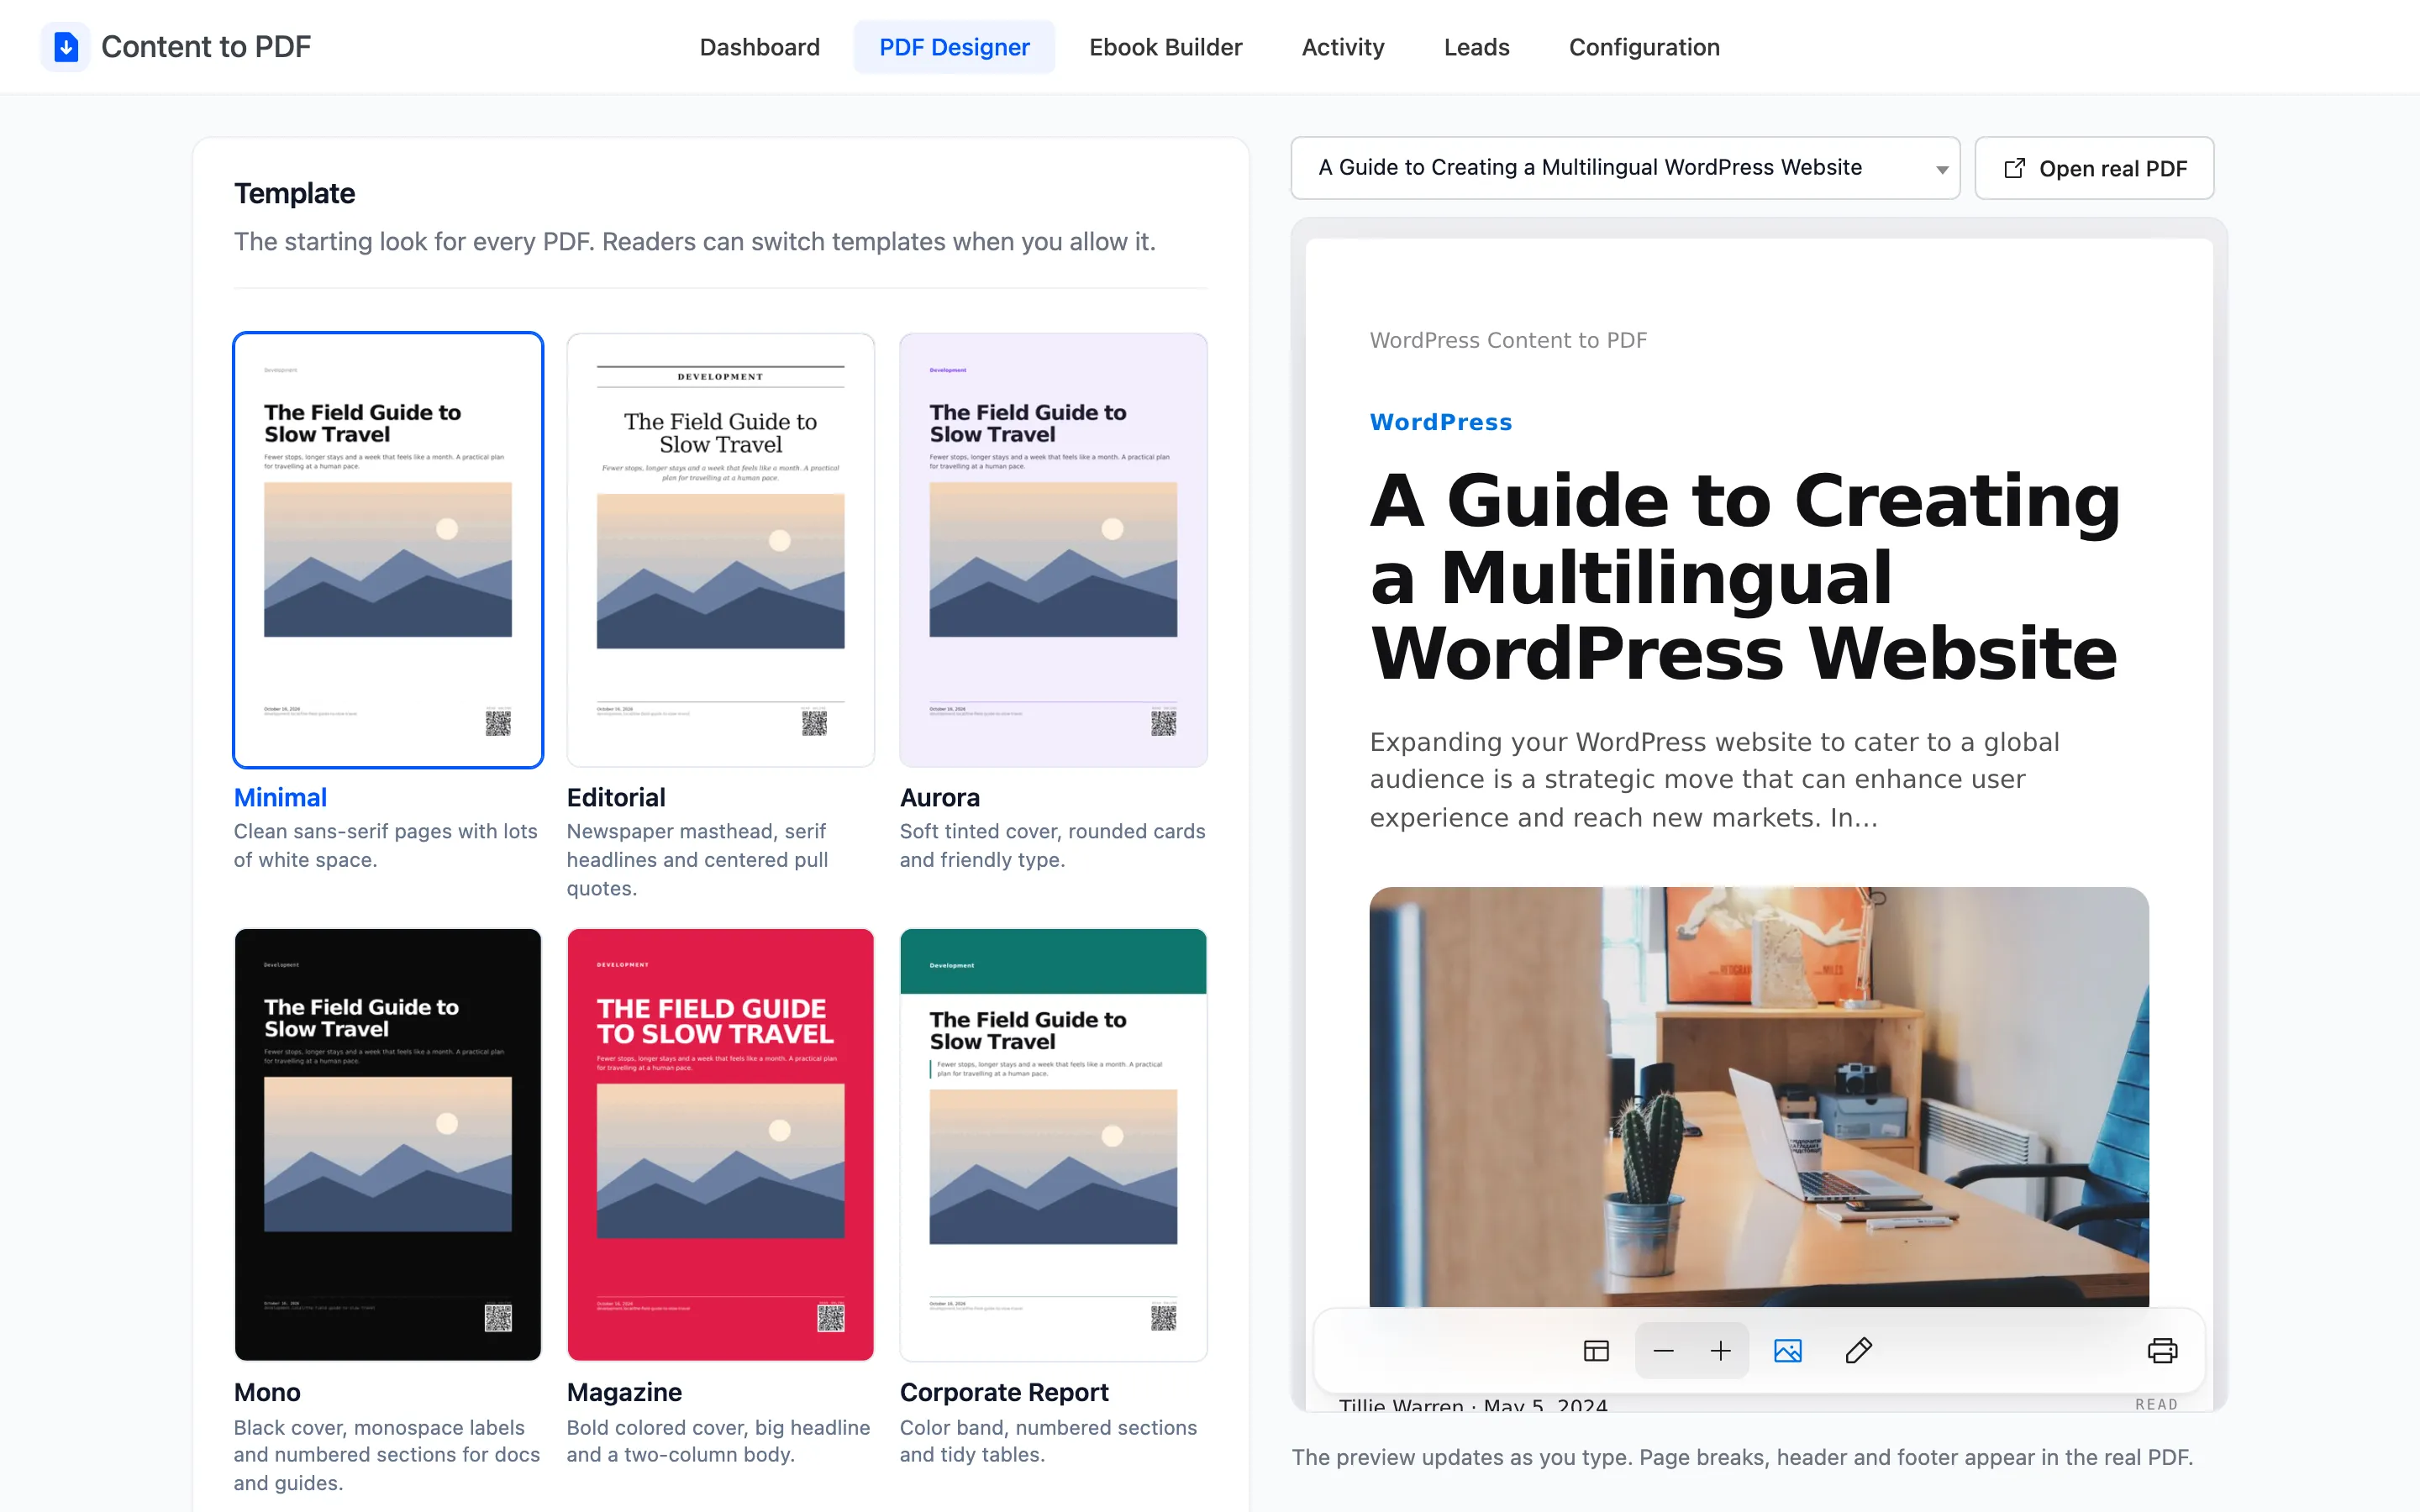This screenshot has height=1512, width=2420.
Task: Choose the Aurora template thumbnail
Action: (x=1053, y=550)
